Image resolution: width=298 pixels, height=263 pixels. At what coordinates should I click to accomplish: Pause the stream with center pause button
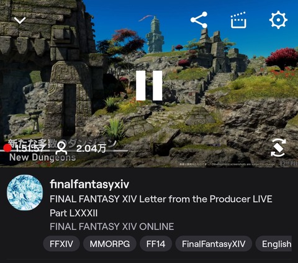click(149, 86)
